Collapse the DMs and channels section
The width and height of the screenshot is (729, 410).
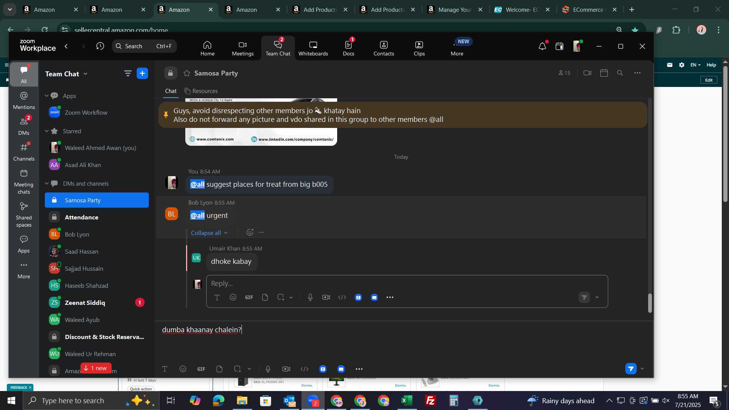pyautogui.click(x=47, y=183)
